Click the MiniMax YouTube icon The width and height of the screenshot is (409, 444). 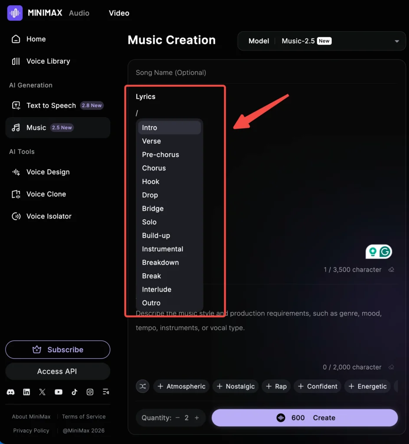coord(58,392)
